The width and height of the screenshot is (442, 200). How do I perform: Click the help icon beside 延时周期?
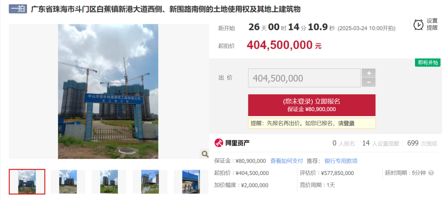[431, 173]
